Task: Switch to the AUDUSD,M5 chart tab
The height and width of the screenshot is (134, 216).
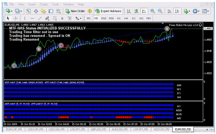Action: click(120, 129)
